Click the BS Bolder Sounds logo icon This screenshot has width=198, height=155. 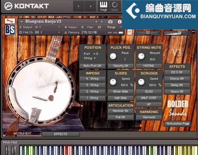coord(10,30)
